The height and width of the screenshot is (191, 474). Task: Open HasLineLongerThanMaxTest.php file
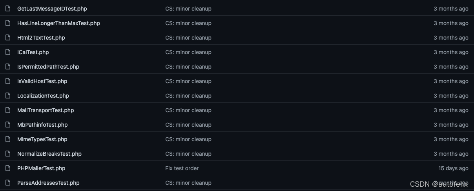tap(58, 23)
